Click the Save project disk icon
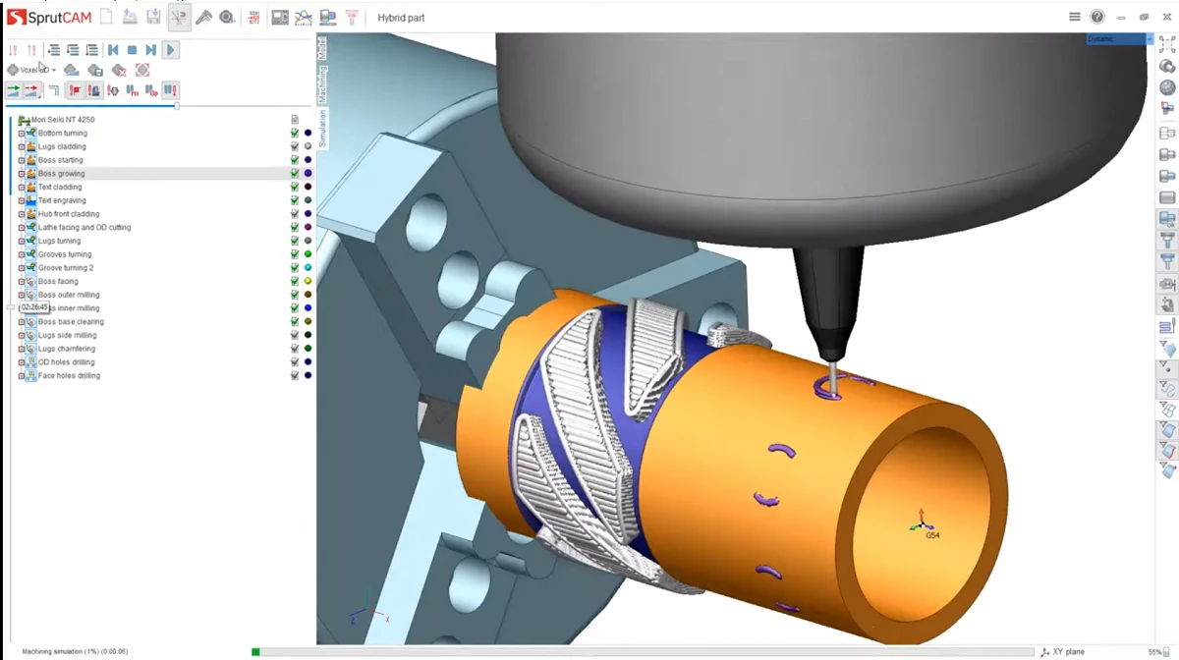This screenshot has height=660, width=1179. (154, 17)
